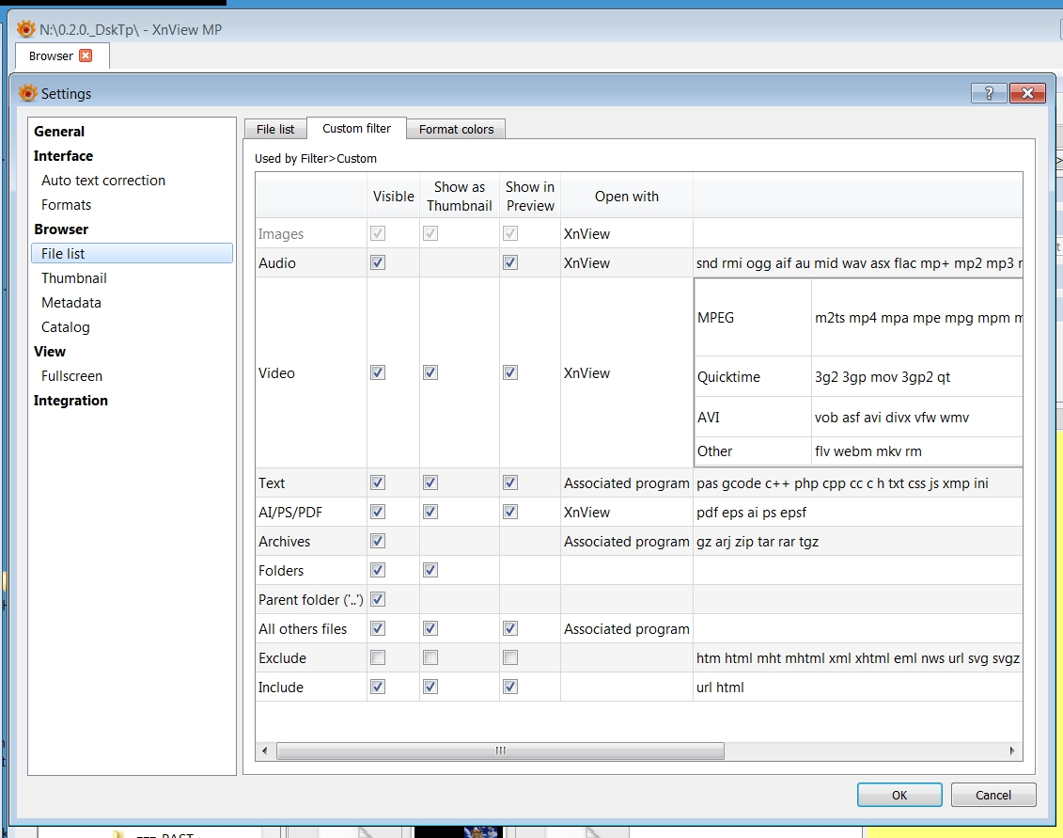
Task: Click the Settings dialog help question-mark button
Action: click(988, 93)
